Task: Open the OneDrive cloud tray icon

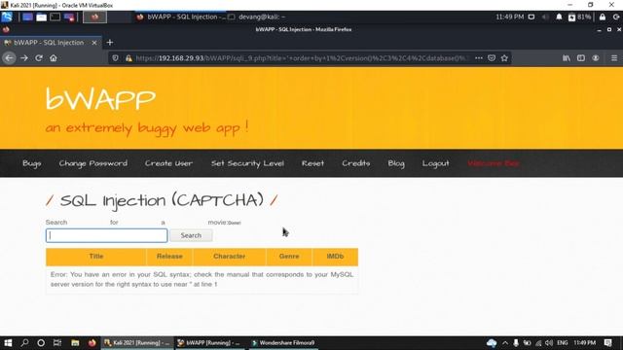Action: tap(492, 343)
